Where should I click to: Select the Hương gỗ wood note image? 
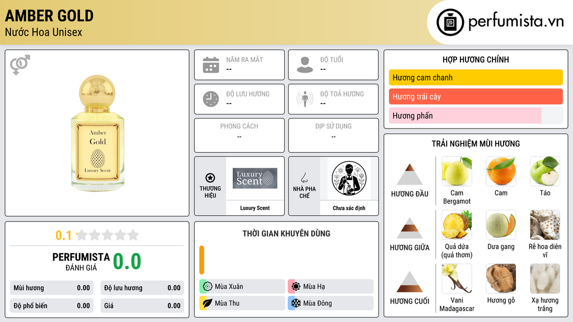(x=501, y=278)
